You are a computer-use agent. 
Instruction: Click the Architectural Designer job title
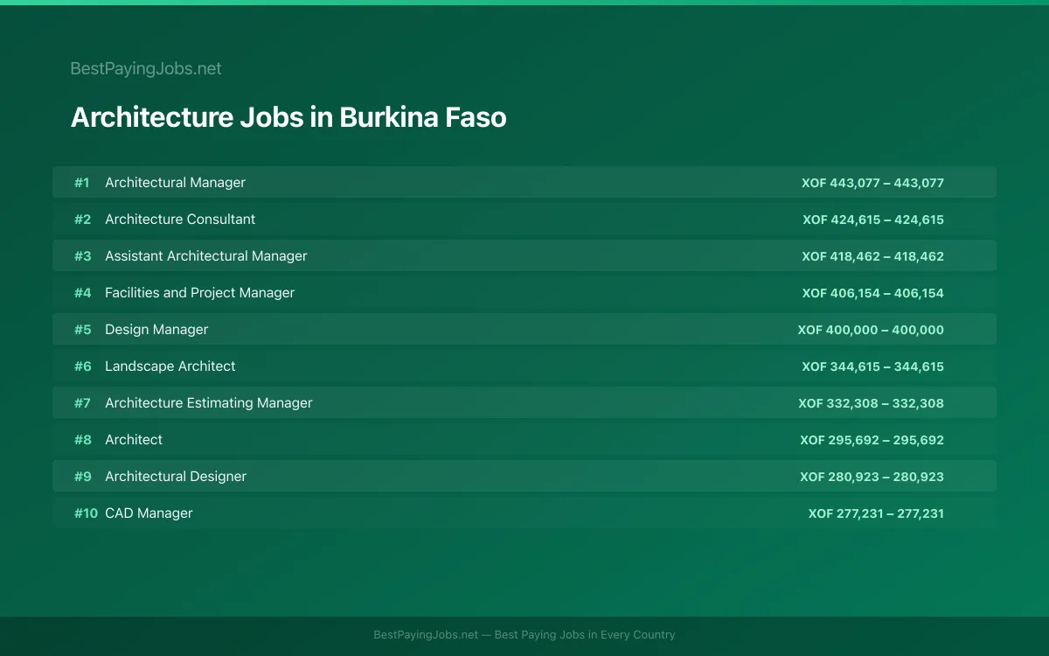click(x=176, y=476)
